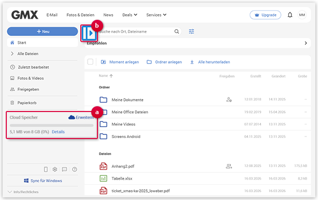Click the sort arrow next to Name
Viewport: 318px width, 200px height.
(x=111, y=76)
